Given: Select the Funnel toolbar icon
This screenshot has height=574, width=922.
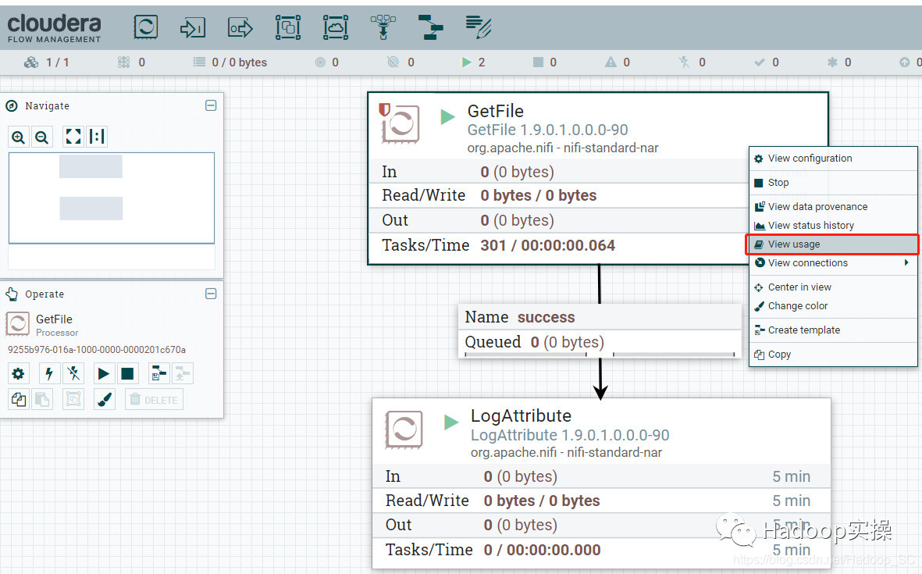Looking at the screenshot, I should pyautogui.click(x=383, y=27).
